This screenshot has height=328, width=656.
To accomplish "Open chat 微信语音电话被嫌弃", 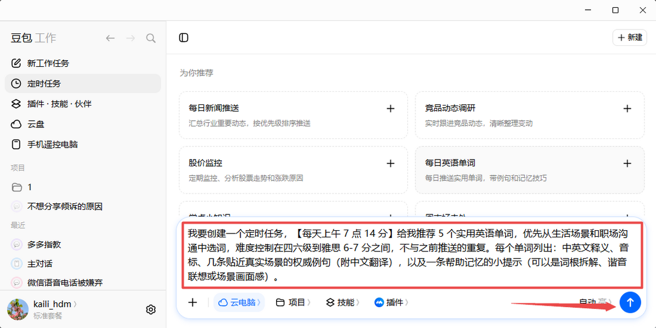I will tap(83, 283).
